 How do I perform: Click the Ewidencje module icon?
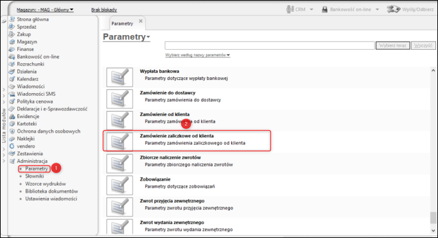point(12,116)
